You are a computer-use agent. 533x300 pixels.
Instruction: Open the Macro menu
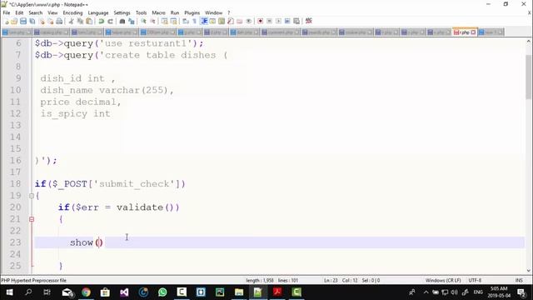point(158,13)
